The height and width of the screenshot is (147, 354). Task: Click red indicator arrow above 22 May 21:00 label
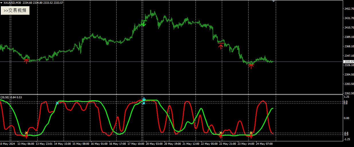click(x=221, y=136)
